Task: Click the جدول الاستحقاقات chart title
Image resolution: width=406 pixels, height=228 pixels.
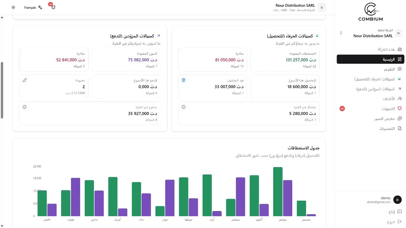Action: point(303,148)
